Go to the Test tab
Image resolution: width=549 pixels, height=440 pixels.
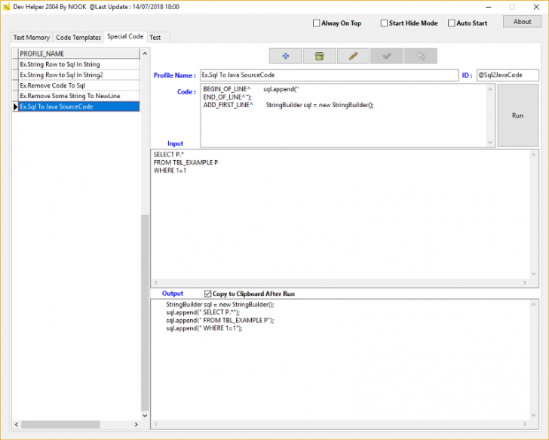155,38
